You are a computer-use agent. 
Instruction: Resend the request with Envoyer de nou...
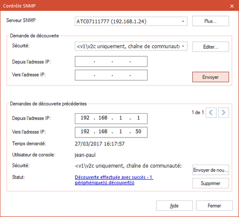(x=210, y=170)
